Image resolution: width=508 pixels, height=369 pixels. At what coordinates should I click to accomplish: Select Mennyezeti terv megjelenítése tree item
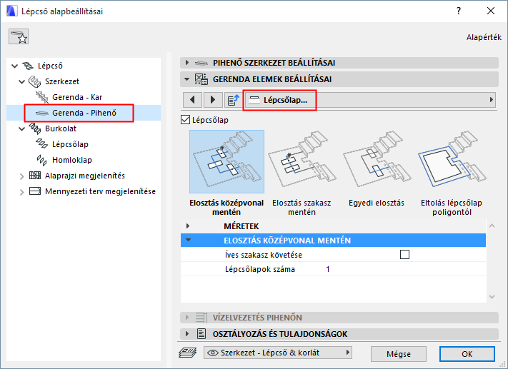point(100,191)
